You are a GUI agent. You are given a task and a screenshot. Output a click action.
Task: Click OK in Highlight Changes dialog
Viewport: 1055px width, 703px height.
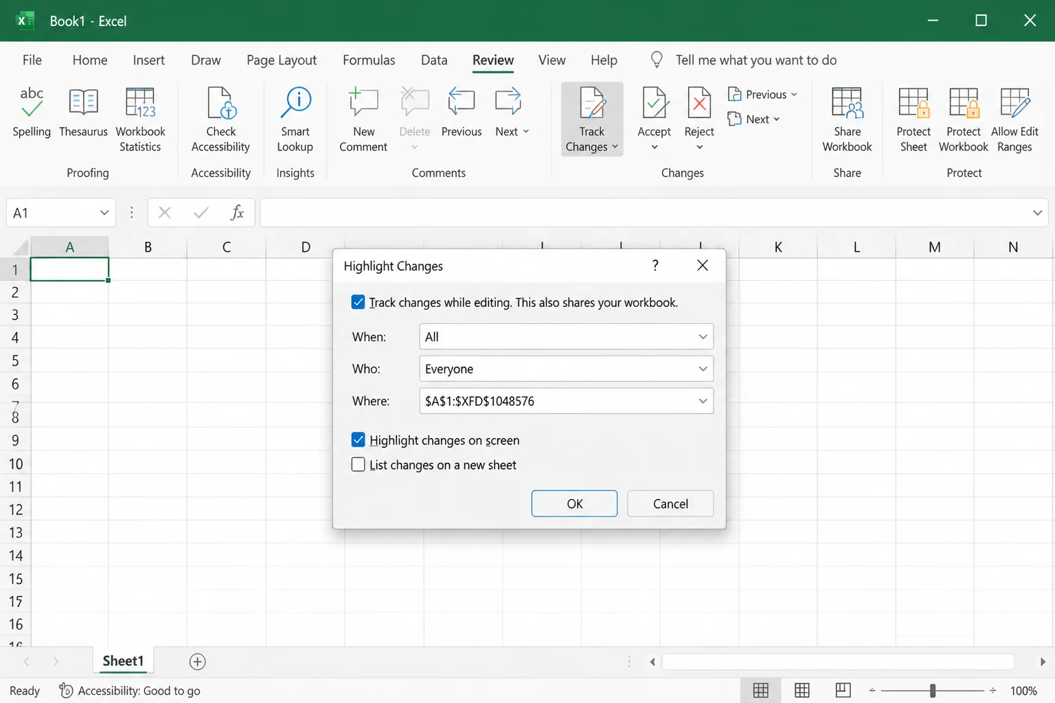tap(574, 503)
